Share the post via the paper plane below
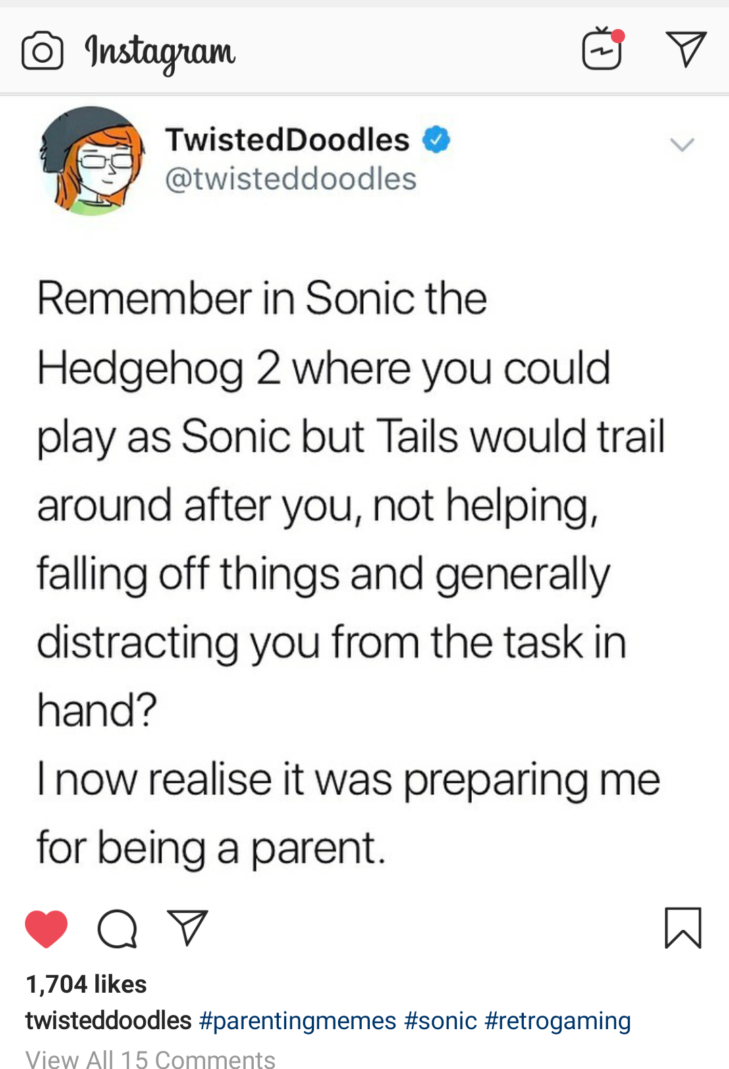This screenshot has height=1069, width=729. click(187, 927)
